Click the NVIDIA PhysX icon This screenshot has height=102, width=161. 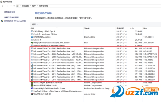pos(32,83)
